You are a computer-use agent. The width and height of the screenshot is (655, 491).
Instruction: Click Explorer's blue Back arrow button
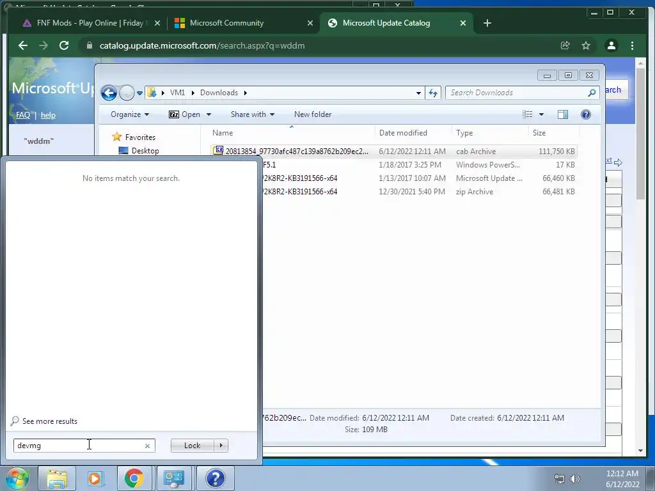click(x=109, y=93)
